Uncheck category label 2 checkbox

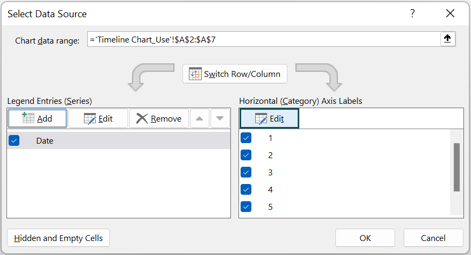247,155
